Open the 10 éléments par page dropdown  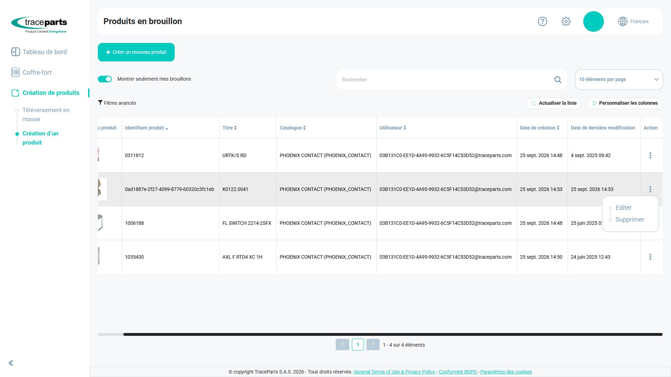pyautogui.click(x=619, y=79)
